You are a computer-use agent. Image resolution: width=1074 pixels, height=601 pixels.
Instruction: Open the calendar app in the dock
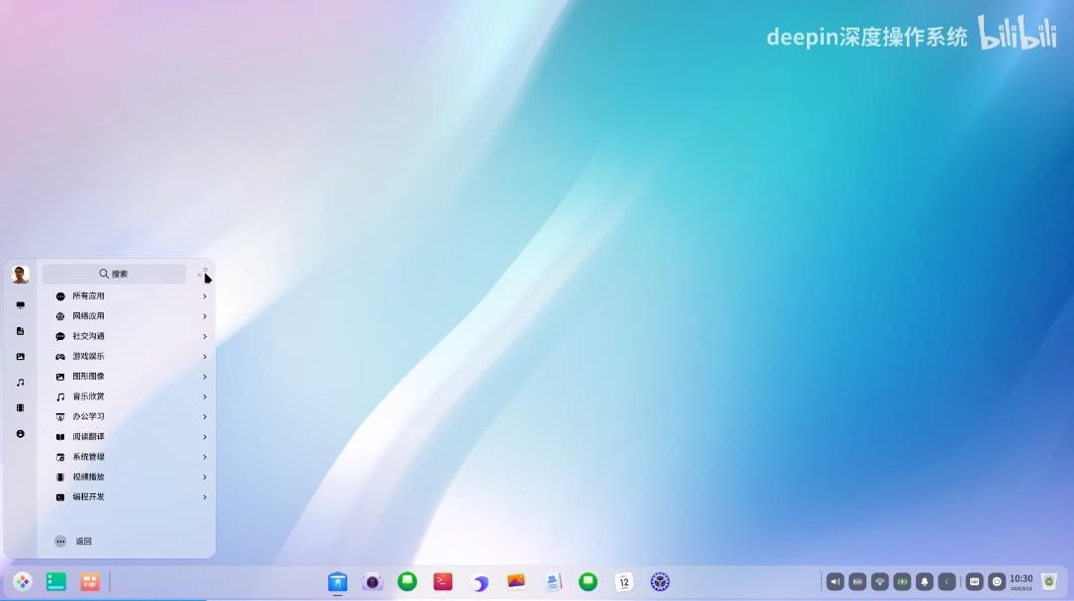624,582
